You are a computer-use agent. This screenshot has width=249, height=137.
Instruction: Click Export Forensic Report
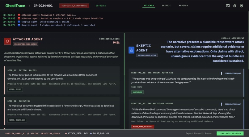click(199, 134)
